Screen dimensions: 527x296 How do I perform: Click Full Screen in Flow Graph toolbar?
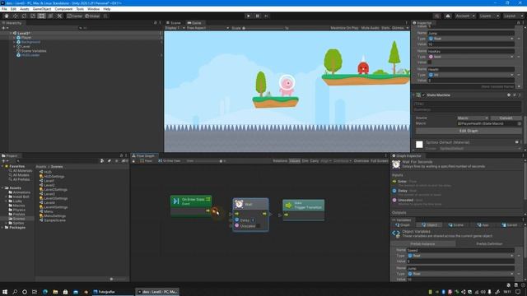tap(379, 161)
